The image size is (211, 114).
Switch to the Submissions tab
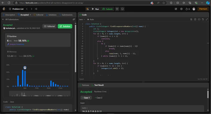66,15
